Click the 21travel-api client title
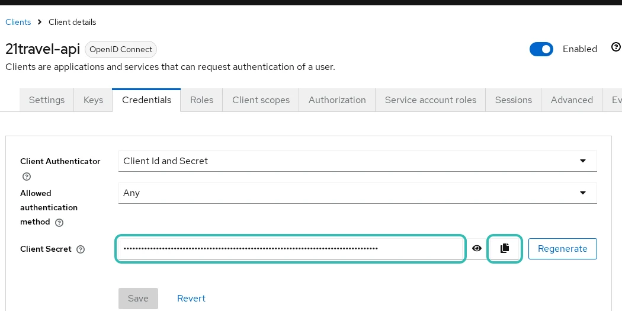The width and height of the screenshot is (622, 311). coord(43,49)
